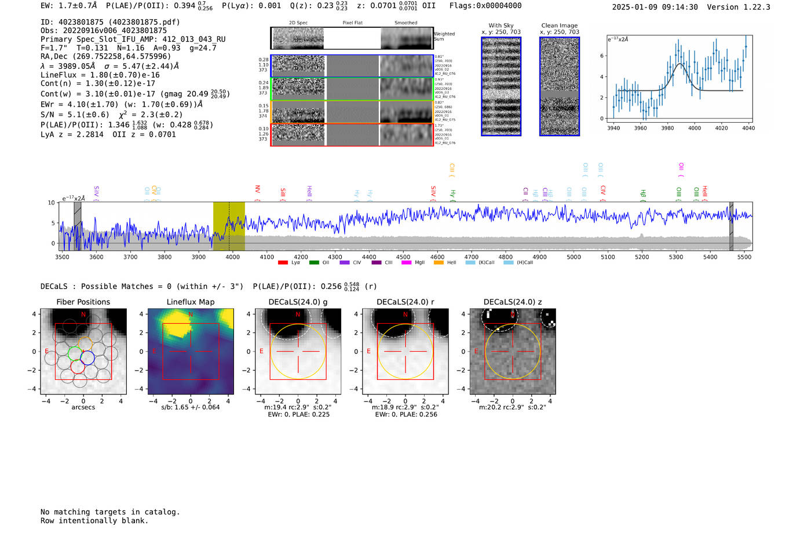
Task: Click the blue fiber circle in Fiber Positions
Action: pyautogui.click(x=87, y=358)
